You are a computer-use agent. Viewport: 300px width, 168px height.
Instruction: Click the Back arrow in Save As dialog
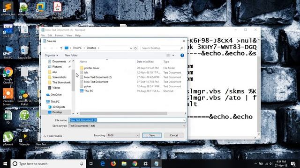coord(45,48)
